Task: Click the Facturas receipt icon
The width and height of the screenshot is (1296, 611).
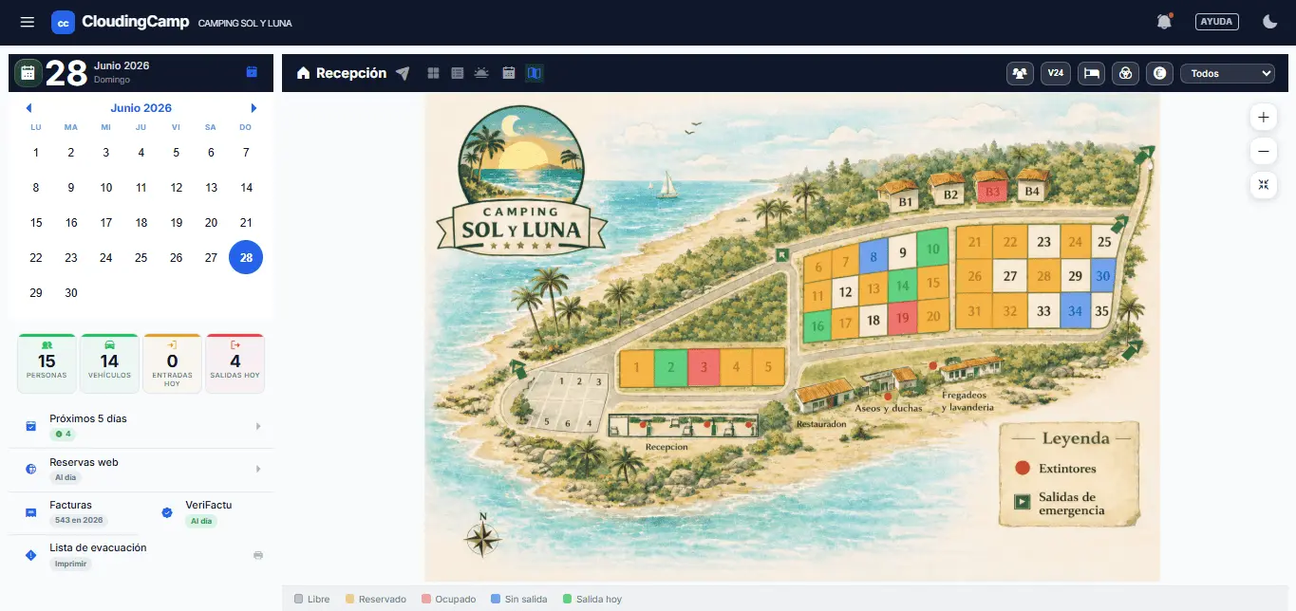Action: pos(30,512)
